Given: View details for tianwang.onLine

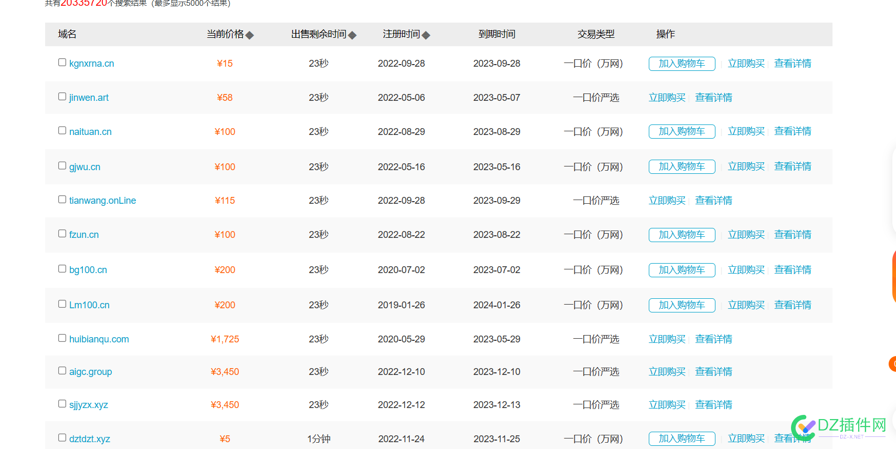Looking at the screenshot, I should click(713, 201).
